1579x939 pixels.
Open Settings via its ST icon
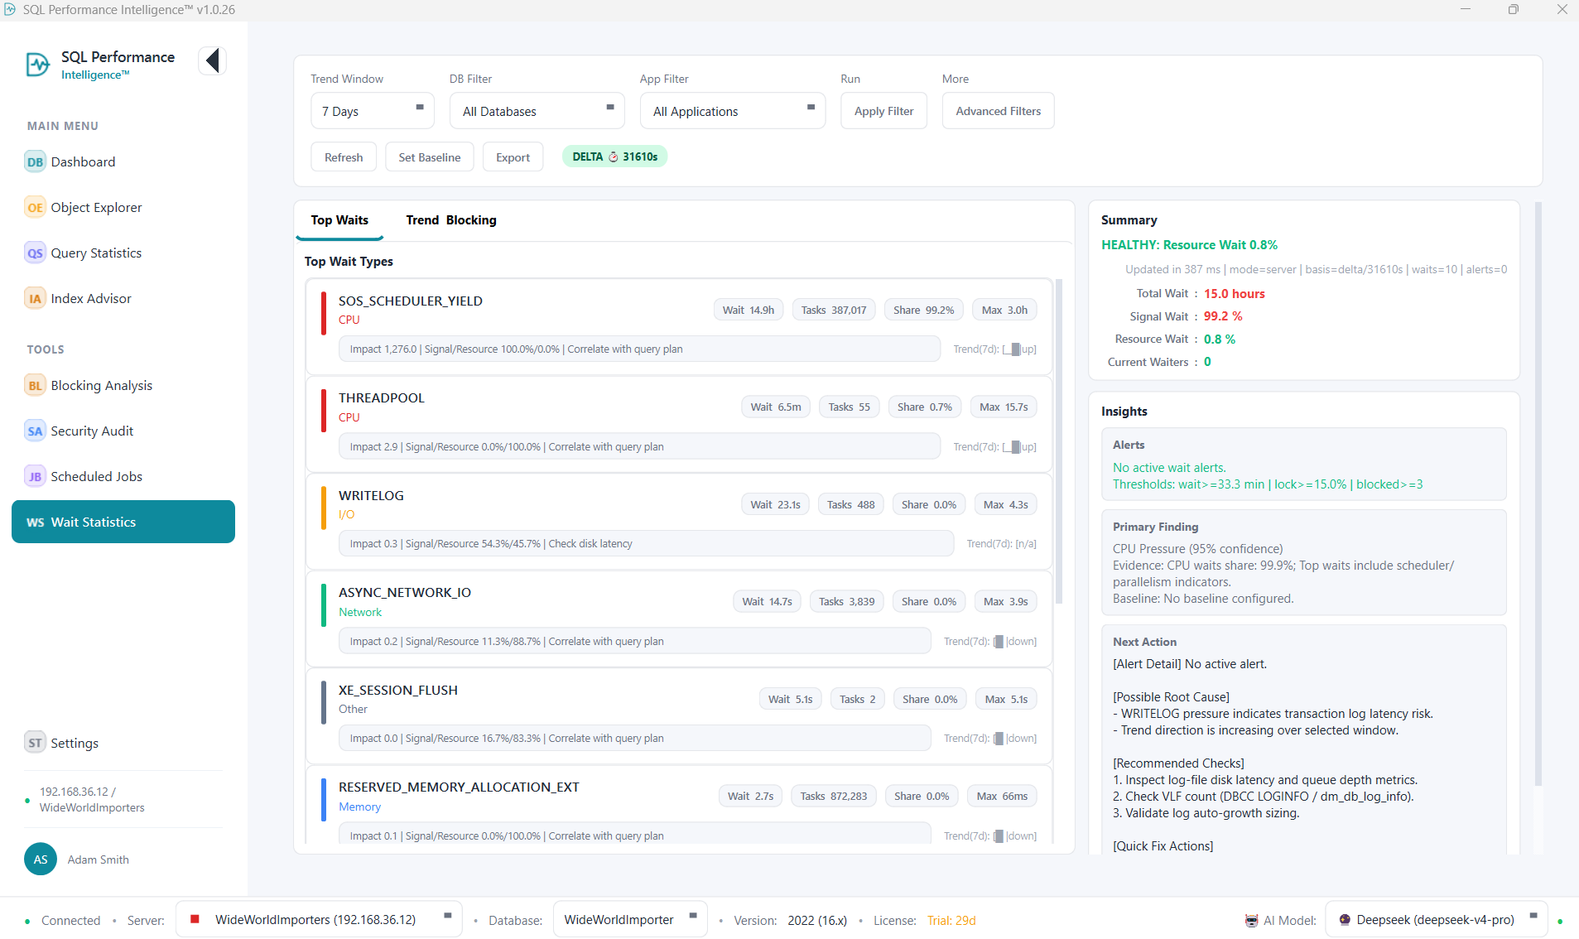pos(35,744)
